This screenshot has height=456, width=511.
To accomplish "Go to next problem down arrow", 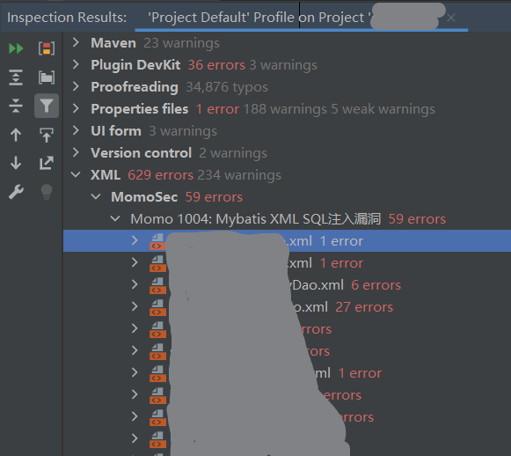I will (16, 163).
